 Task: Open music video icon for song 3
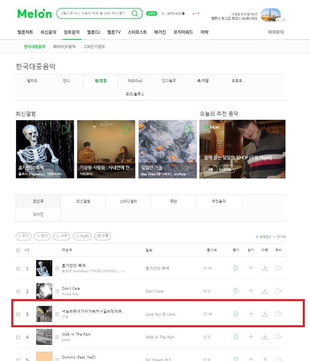click(x=278, y=314)
